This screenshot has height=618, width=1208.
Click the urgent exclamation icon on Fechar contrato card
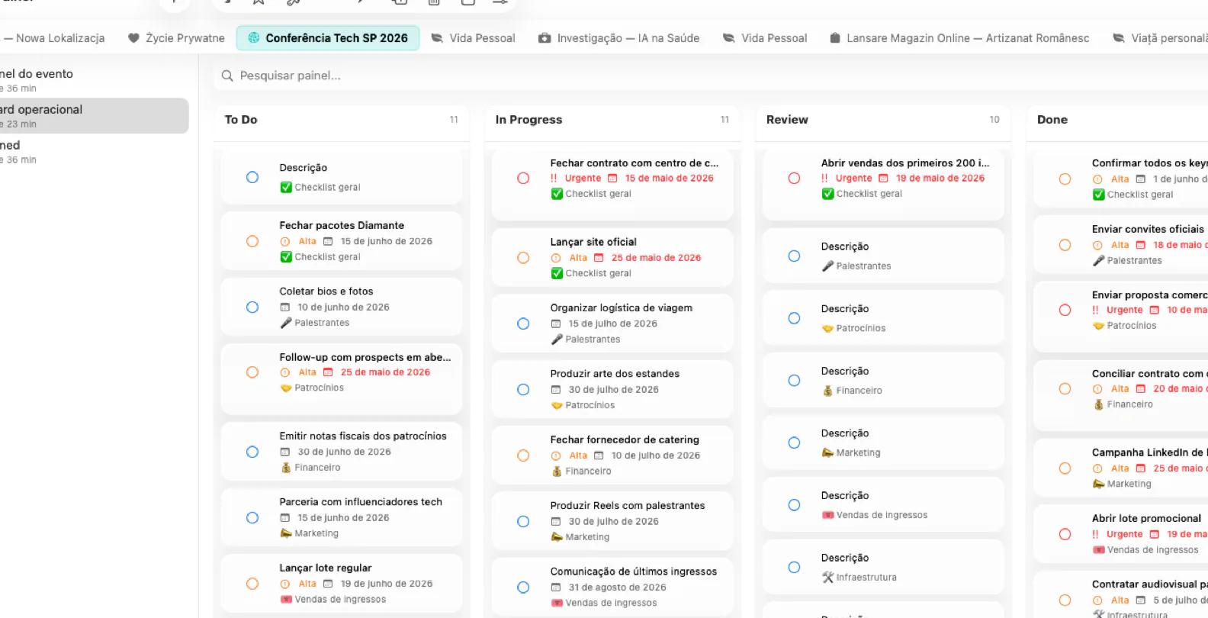(554, 179)
